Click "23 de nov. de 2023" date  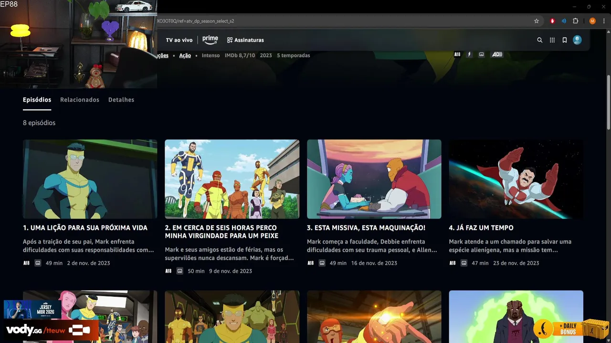coord(516,263)
